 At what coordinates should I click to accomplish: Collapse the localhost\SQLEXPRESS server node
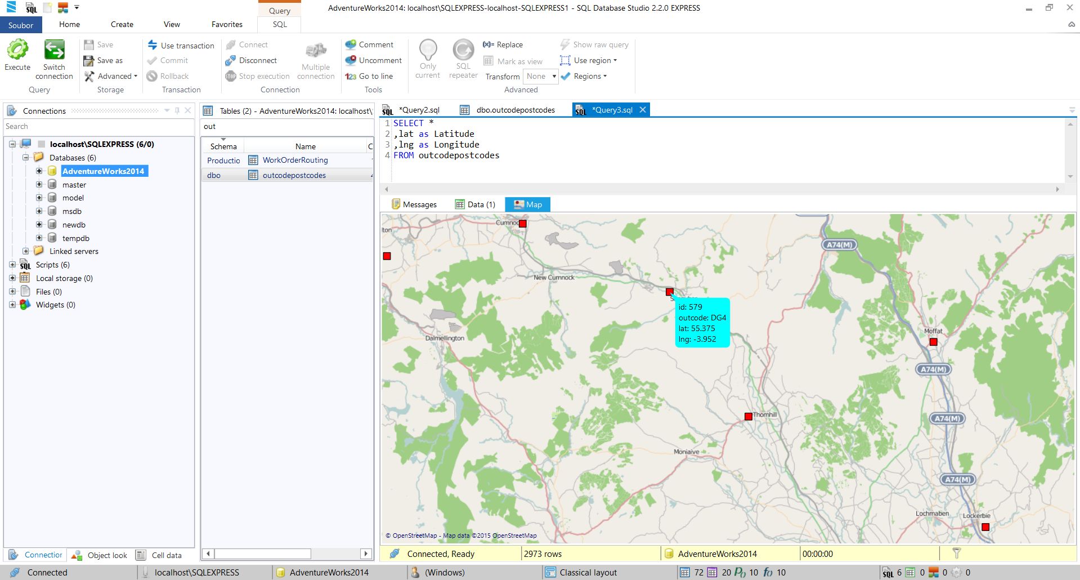click(12, 144)
